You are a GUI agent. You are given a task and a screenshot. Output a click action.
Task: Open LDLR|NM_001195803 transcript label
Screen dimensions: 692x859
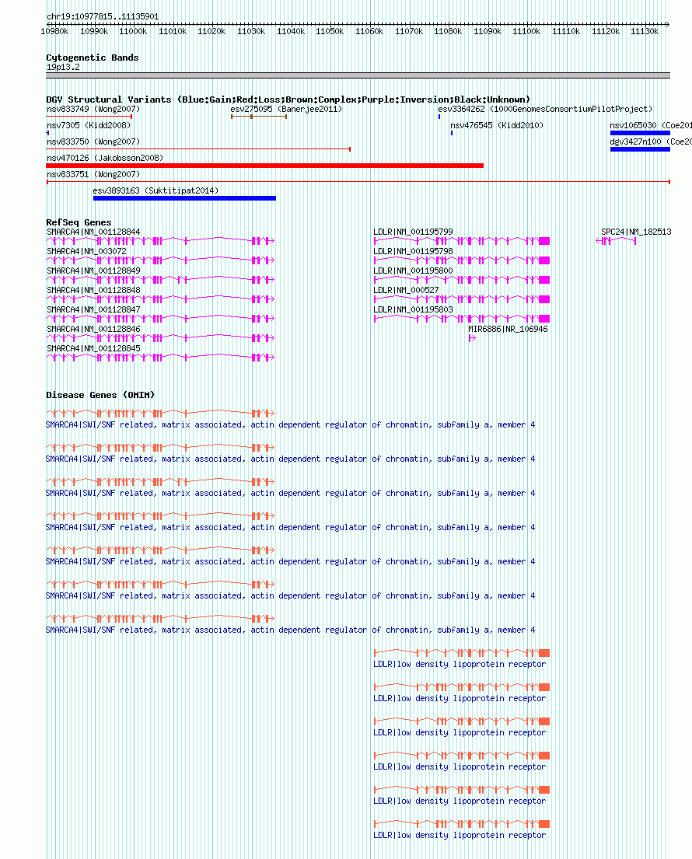coord(413,309)
